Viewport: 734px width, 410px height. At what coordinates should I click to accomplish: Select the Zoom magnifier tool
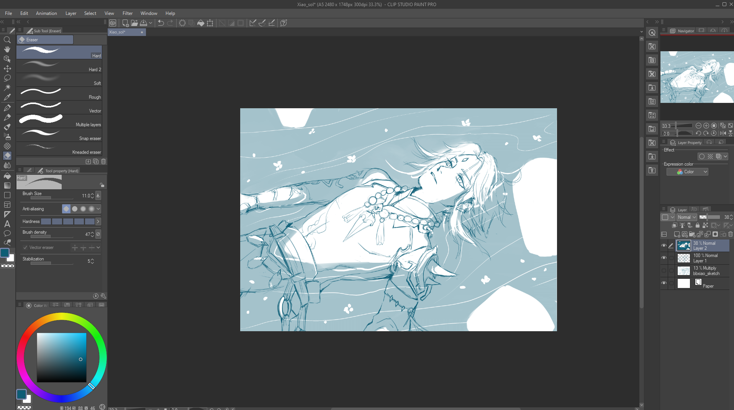[7, 40]
